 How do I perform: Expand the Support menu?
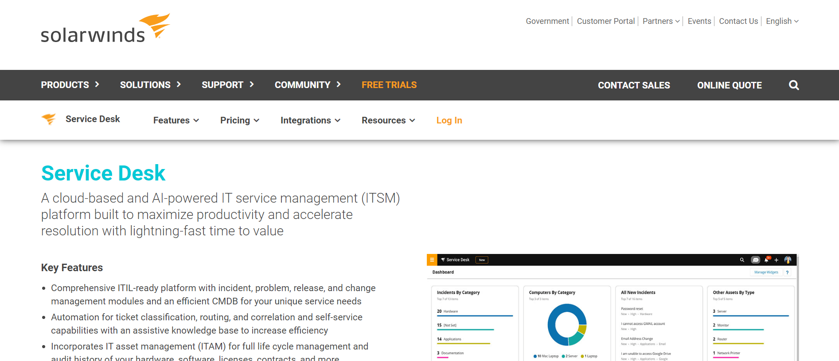point(228,85)
